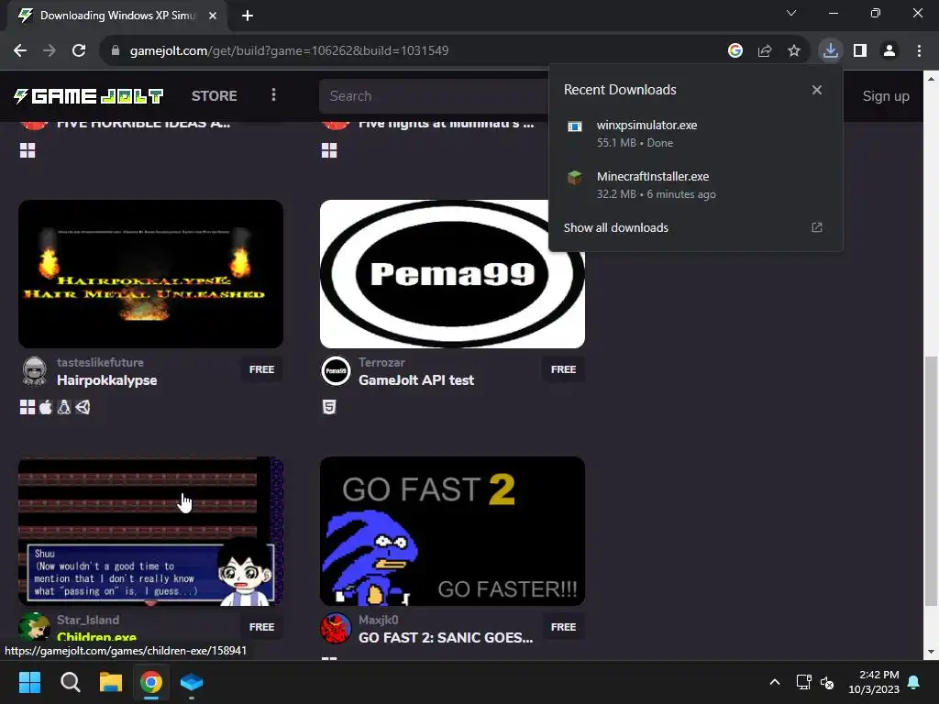Open Pema99 GameJolt API test thumbnail
Image resolution: width=939 pixels, height=704 pixels.
coord(452,273)
